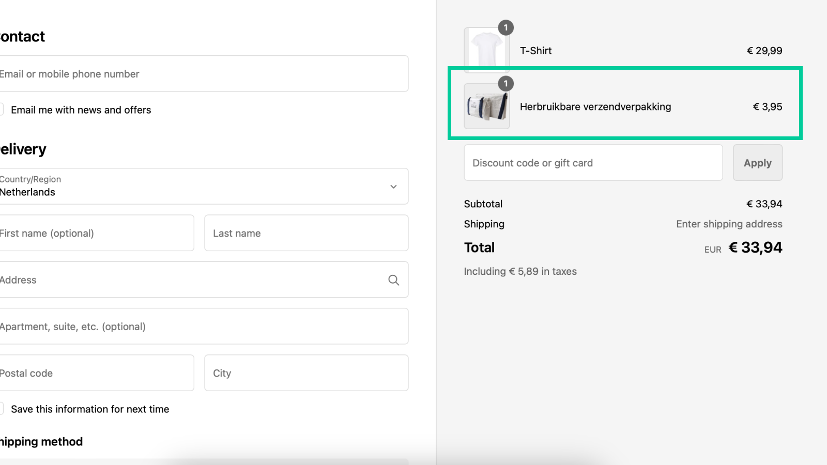827x465 pixels.
Task: Click the chevron on the Country/Region selector
Action: 392,187
